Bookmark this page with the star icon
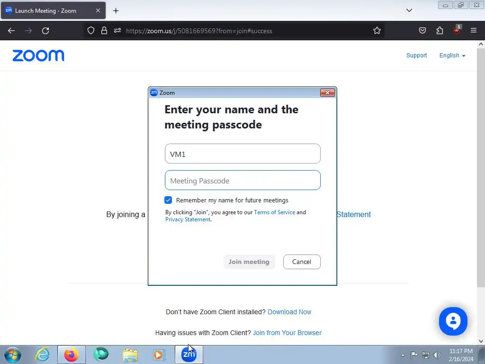Image resolution: width=485 pixels, height=364 pixels. pyautogui.click(x=377, y=31)
